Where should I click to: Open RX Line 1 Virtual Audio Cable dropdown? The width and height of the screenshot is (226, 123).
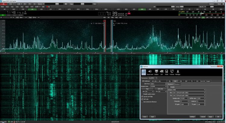click(x=189, y=93)
